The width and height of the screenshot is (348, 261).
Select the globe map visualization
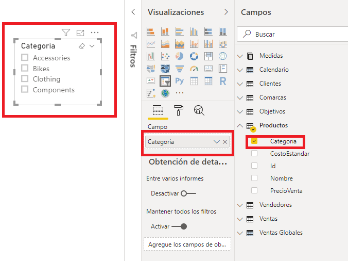[x=222, y=56]
